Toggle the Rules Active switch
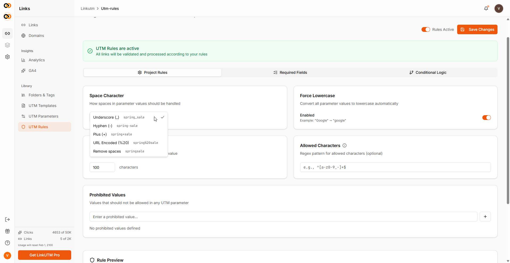The image size is (510, 263). click(x=426, y=29)
